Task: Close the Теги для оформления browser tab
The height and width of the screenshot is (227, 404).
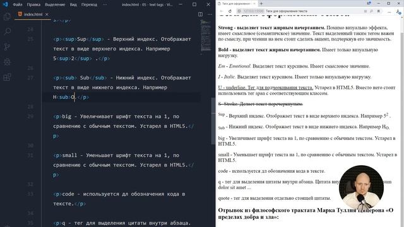Action: click(254, 4)
